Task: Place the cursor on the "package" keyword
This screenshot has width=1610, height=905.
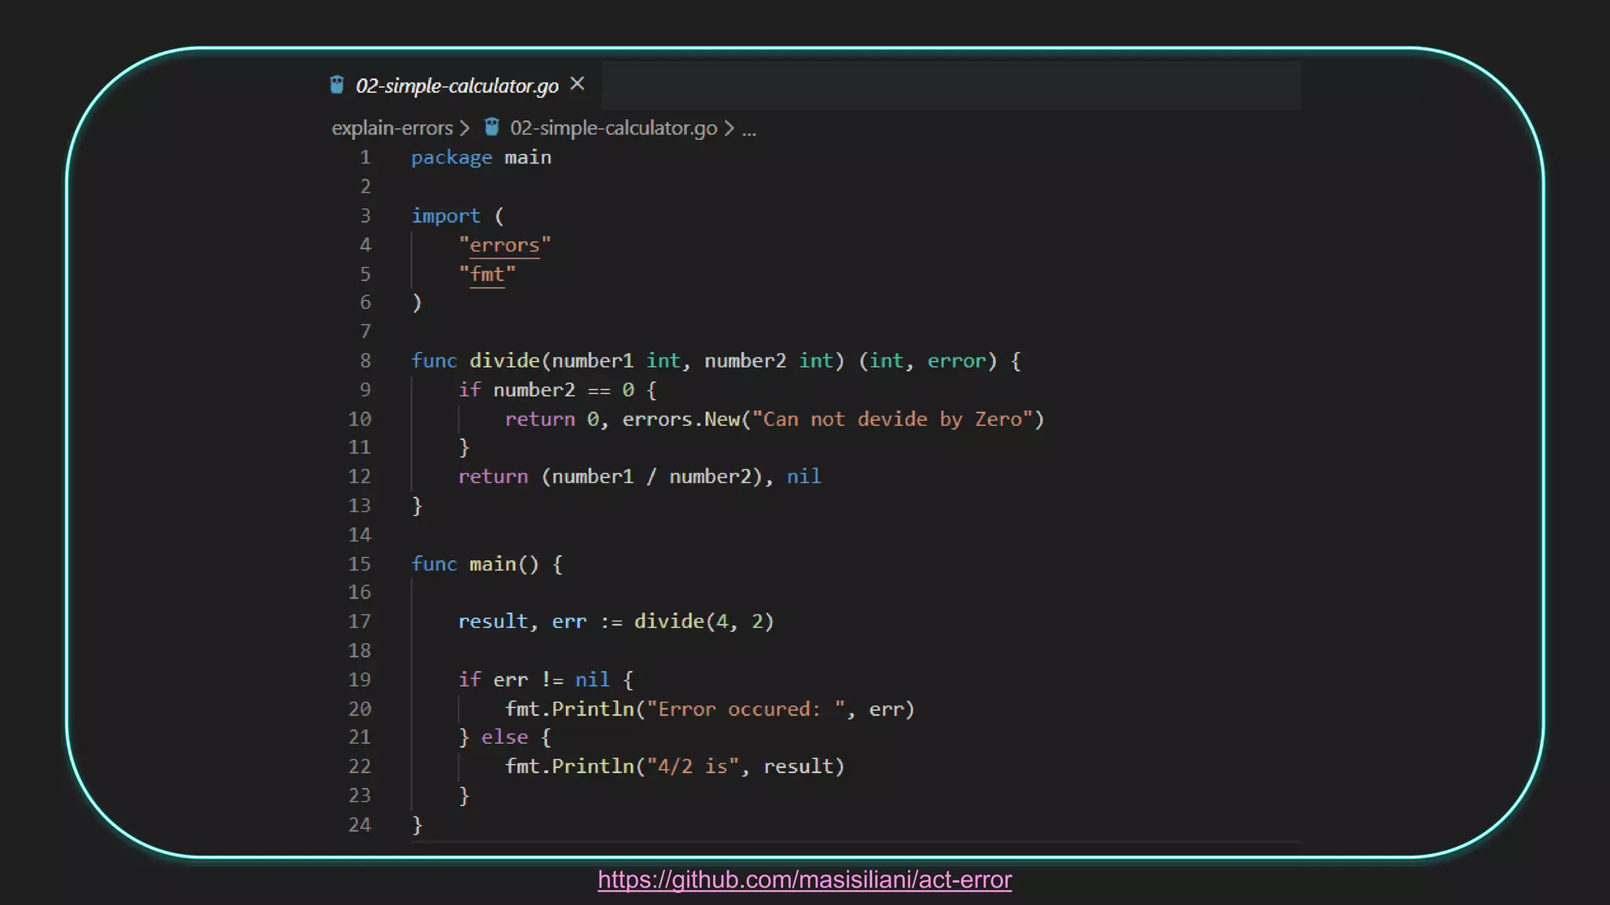Action: 451,158
